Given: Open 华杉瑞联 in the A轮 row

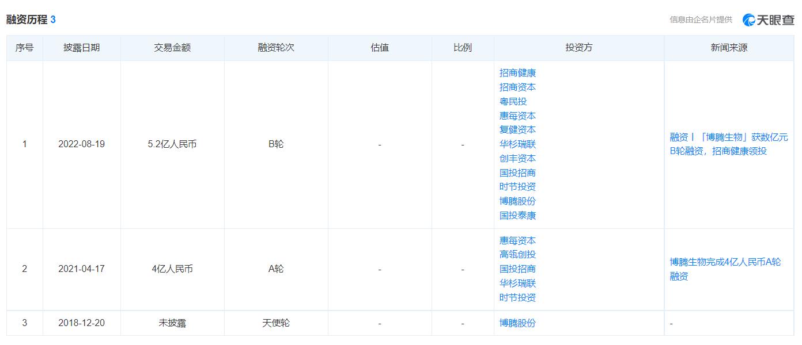Looking at the screenshot, I should (517, 283).
